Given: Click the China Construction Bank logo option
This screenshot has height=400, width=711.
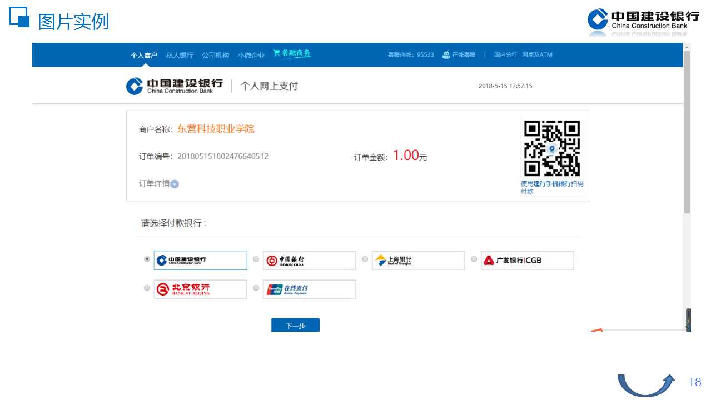Looking at the screenshot, I should (200, 260).
